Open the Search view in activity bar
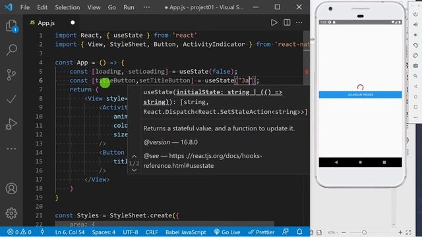422x237 pixels. [x=11, y=50]
